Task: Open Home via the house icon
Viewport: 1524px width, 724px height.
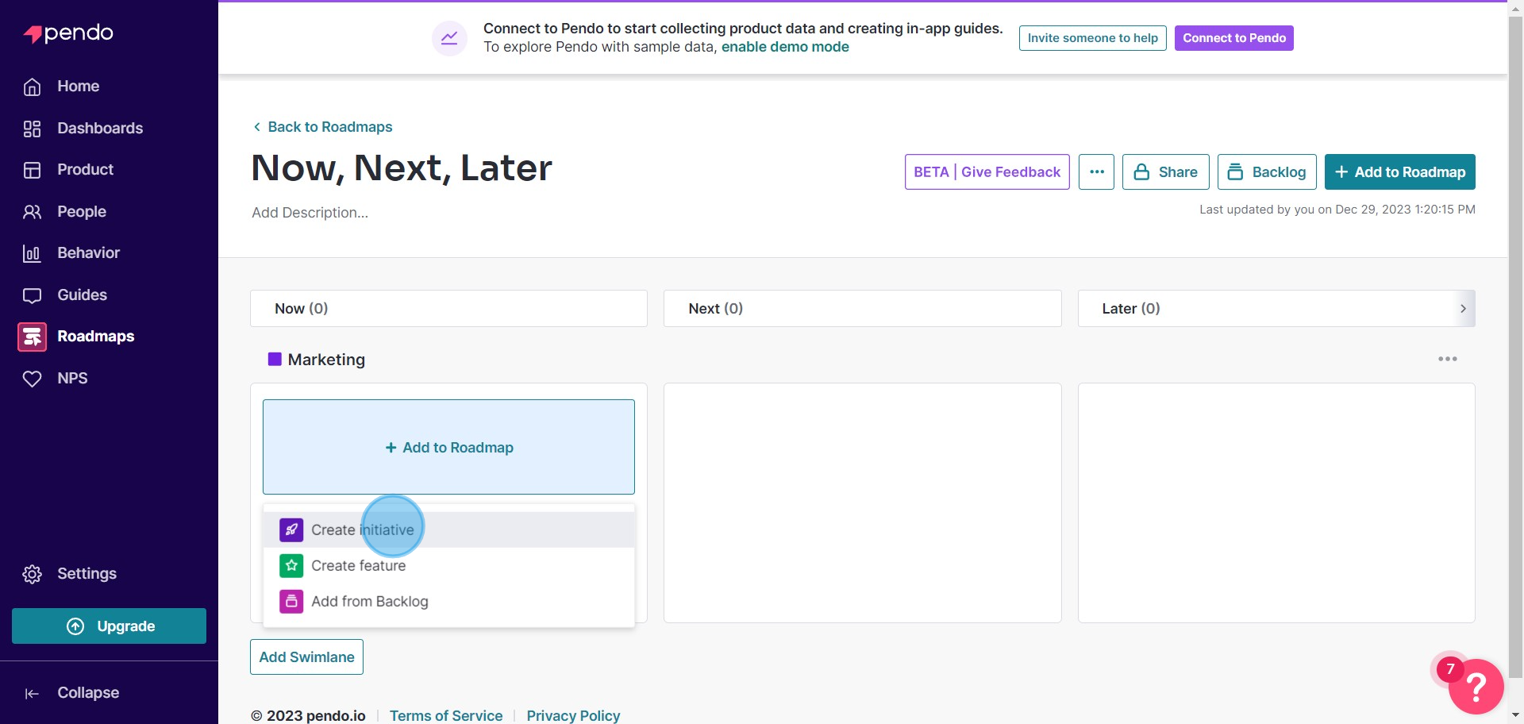Action: tap(32, 87)
